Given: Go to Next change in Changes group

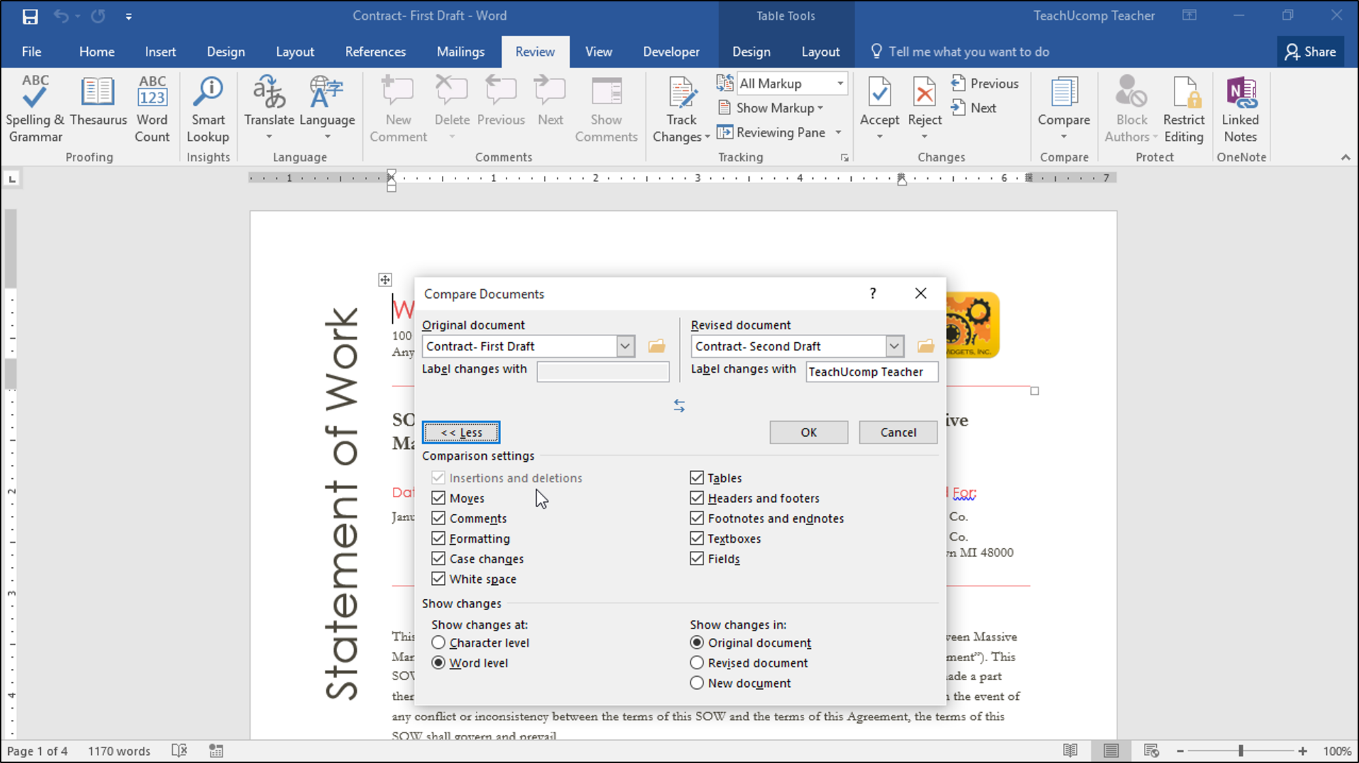Looking at the screenshot, I should (974, 108).
